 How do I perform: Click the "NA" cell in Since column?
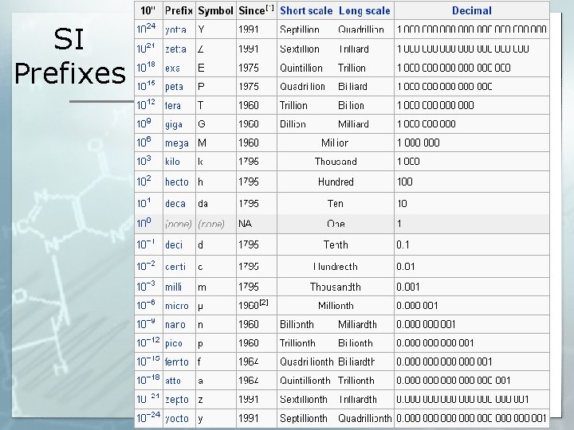point(245,224)
